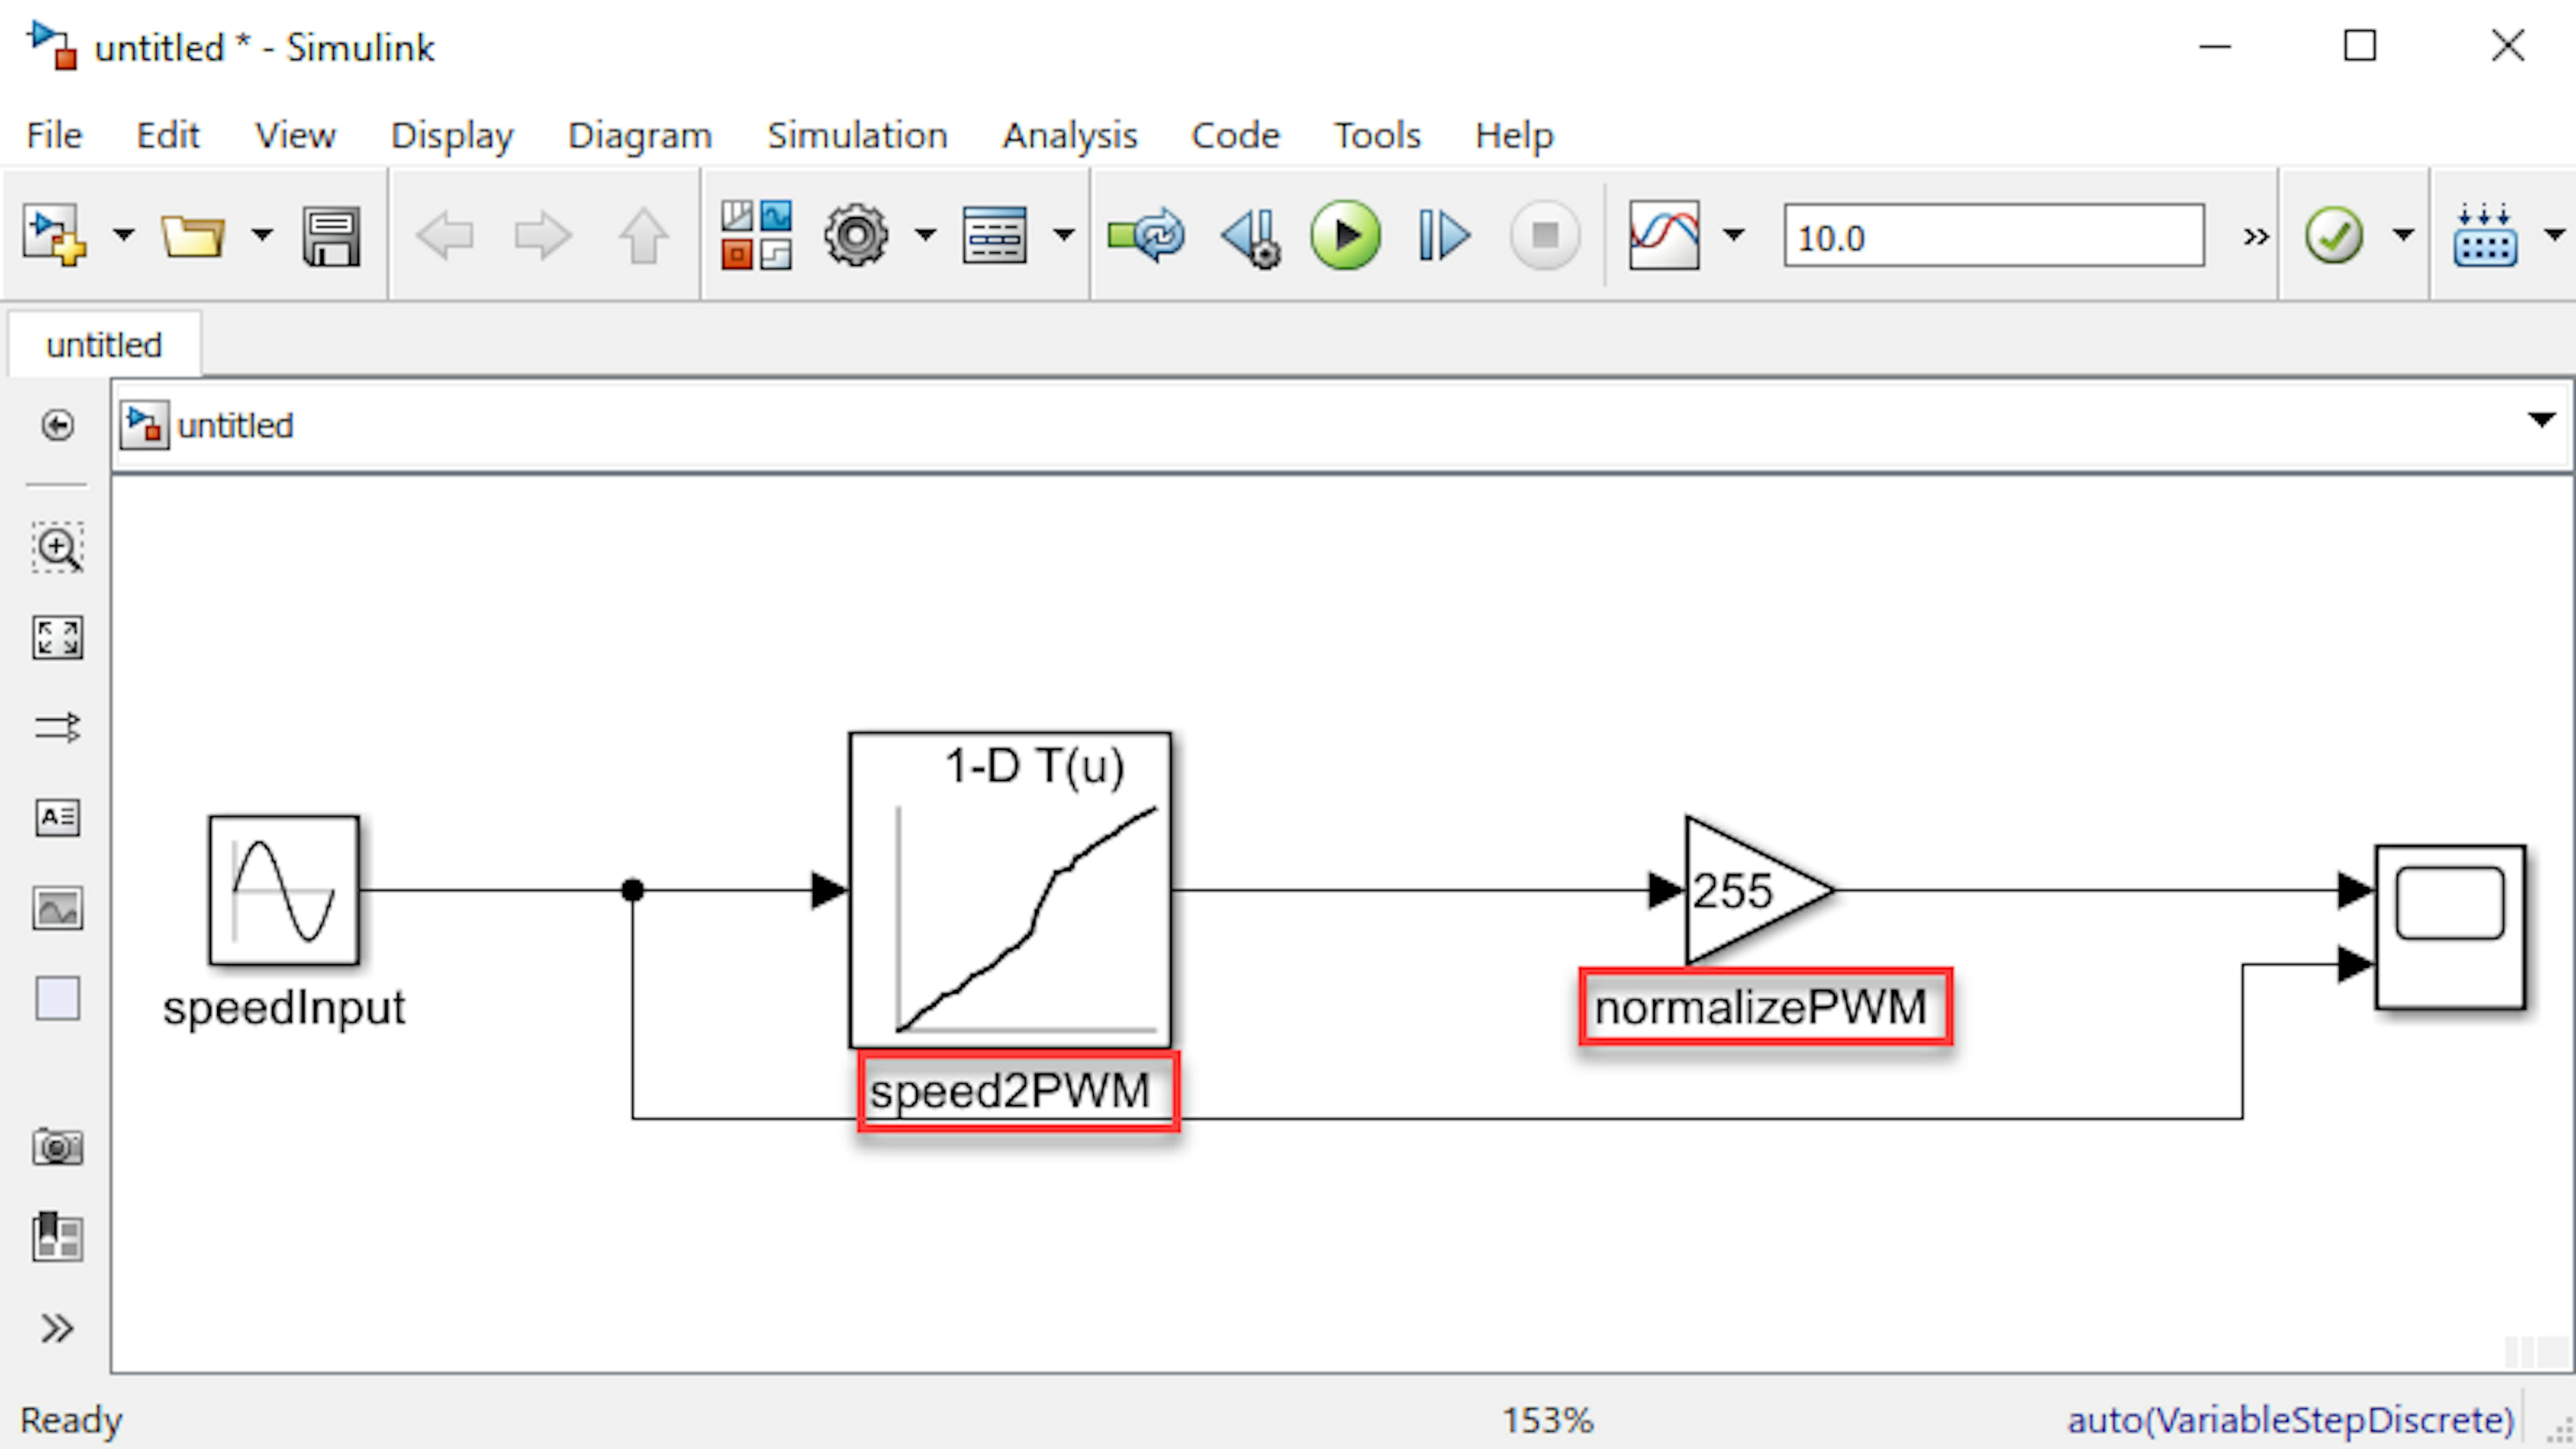
Task: Click the Up to Parent arrow
Action: point(643,236)
